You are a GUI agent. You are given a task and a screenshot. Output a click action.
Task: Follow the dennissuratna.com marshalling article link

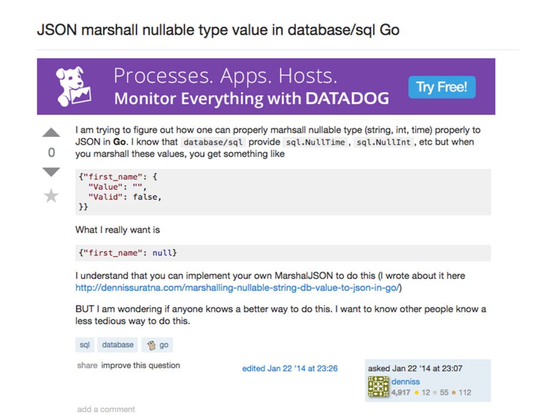pos(238,288)
